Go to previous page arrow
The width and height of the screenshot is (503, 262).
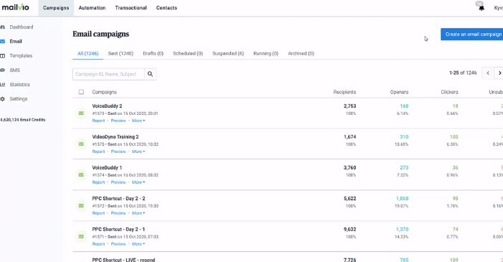tap(488, 73)
